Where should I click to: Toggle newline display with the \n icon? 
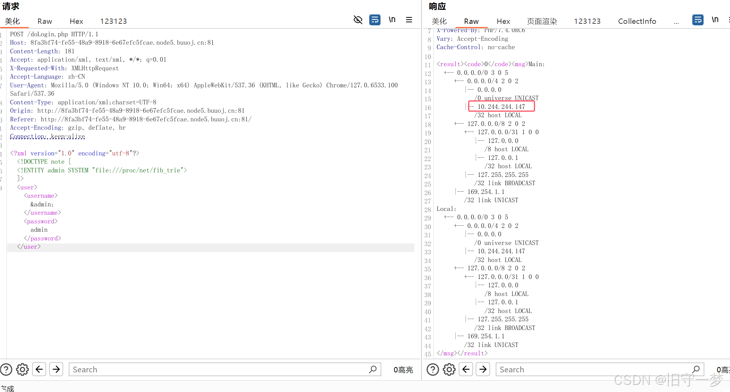[x=392, y=19]
